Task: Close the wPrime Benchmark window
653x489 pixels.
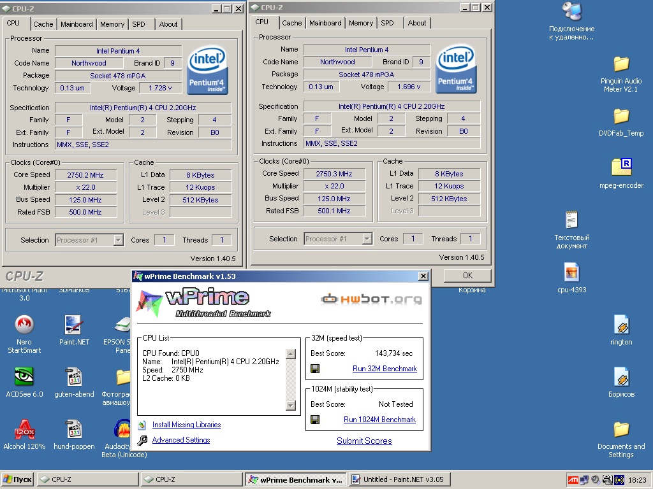Action: [423, 276]
